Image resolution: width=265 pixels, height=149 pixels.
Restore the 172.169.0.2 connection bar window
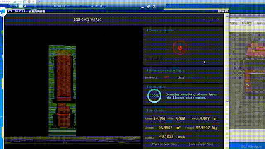coord(96,6)
